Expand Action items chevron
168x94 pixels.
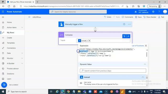point(22,27)
